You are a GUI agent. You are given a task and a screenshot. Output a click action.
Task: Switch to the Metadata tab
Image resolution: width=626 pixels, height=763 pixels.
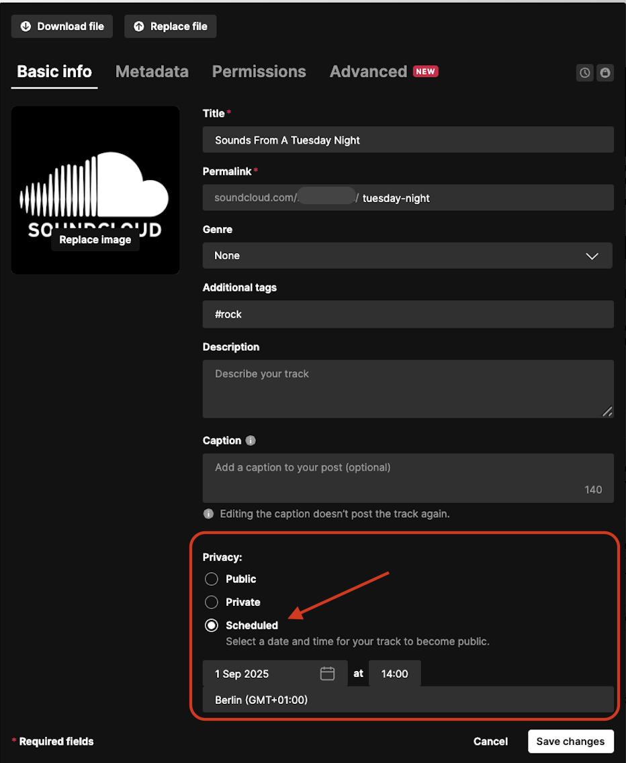152,72
